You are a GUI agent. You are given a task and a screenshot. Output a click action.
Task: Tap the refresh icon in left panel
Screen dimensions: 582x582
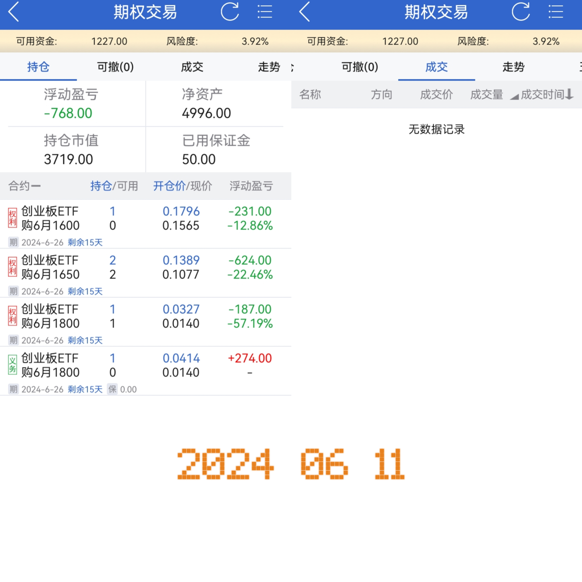pyautogui.click(x=230, y=12)
